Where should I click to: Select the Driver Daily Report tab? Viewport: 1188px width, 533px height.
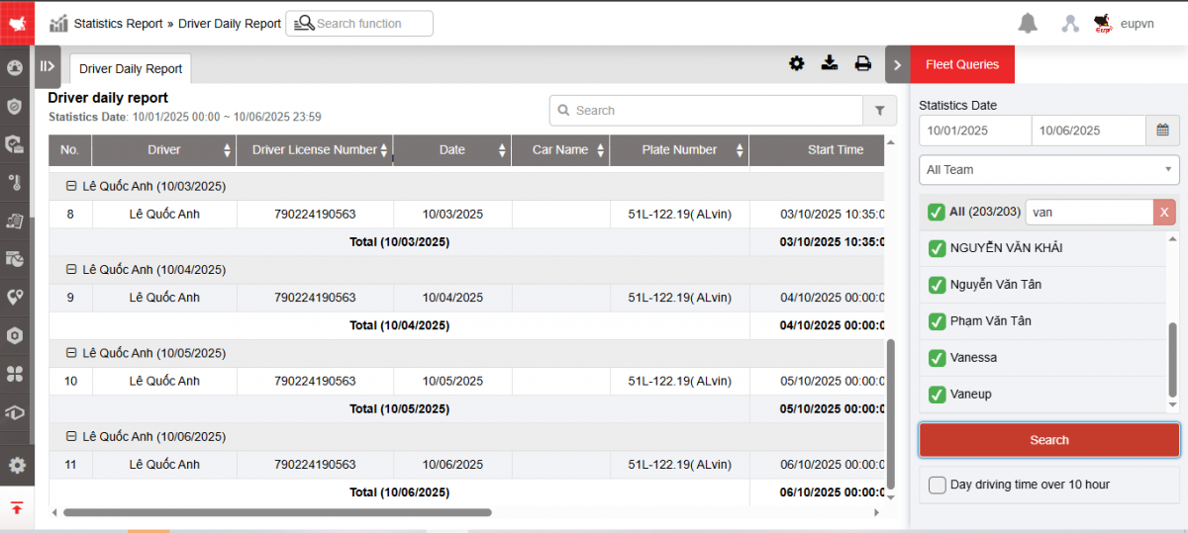click(x=131, y=69)
